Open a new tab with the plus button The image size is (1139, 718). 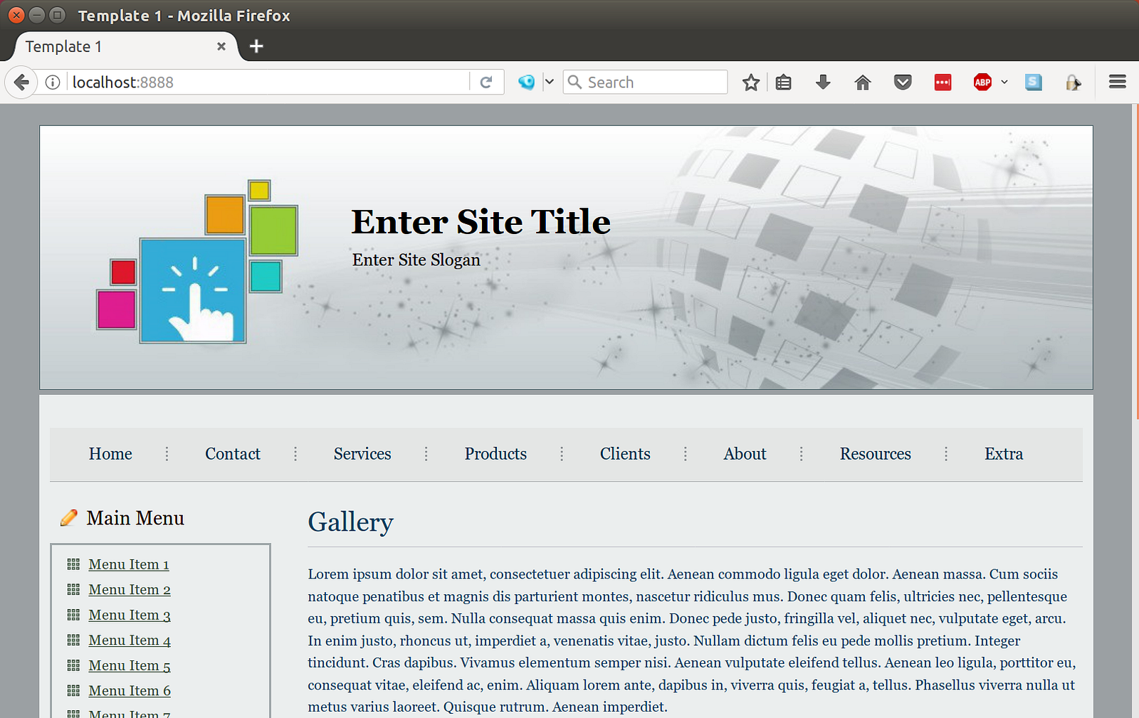pyautogui.click(x=256, y=46)
